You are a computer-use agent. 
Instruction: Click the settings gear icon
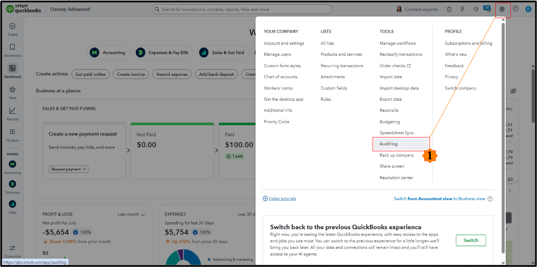tap(502, 9)
